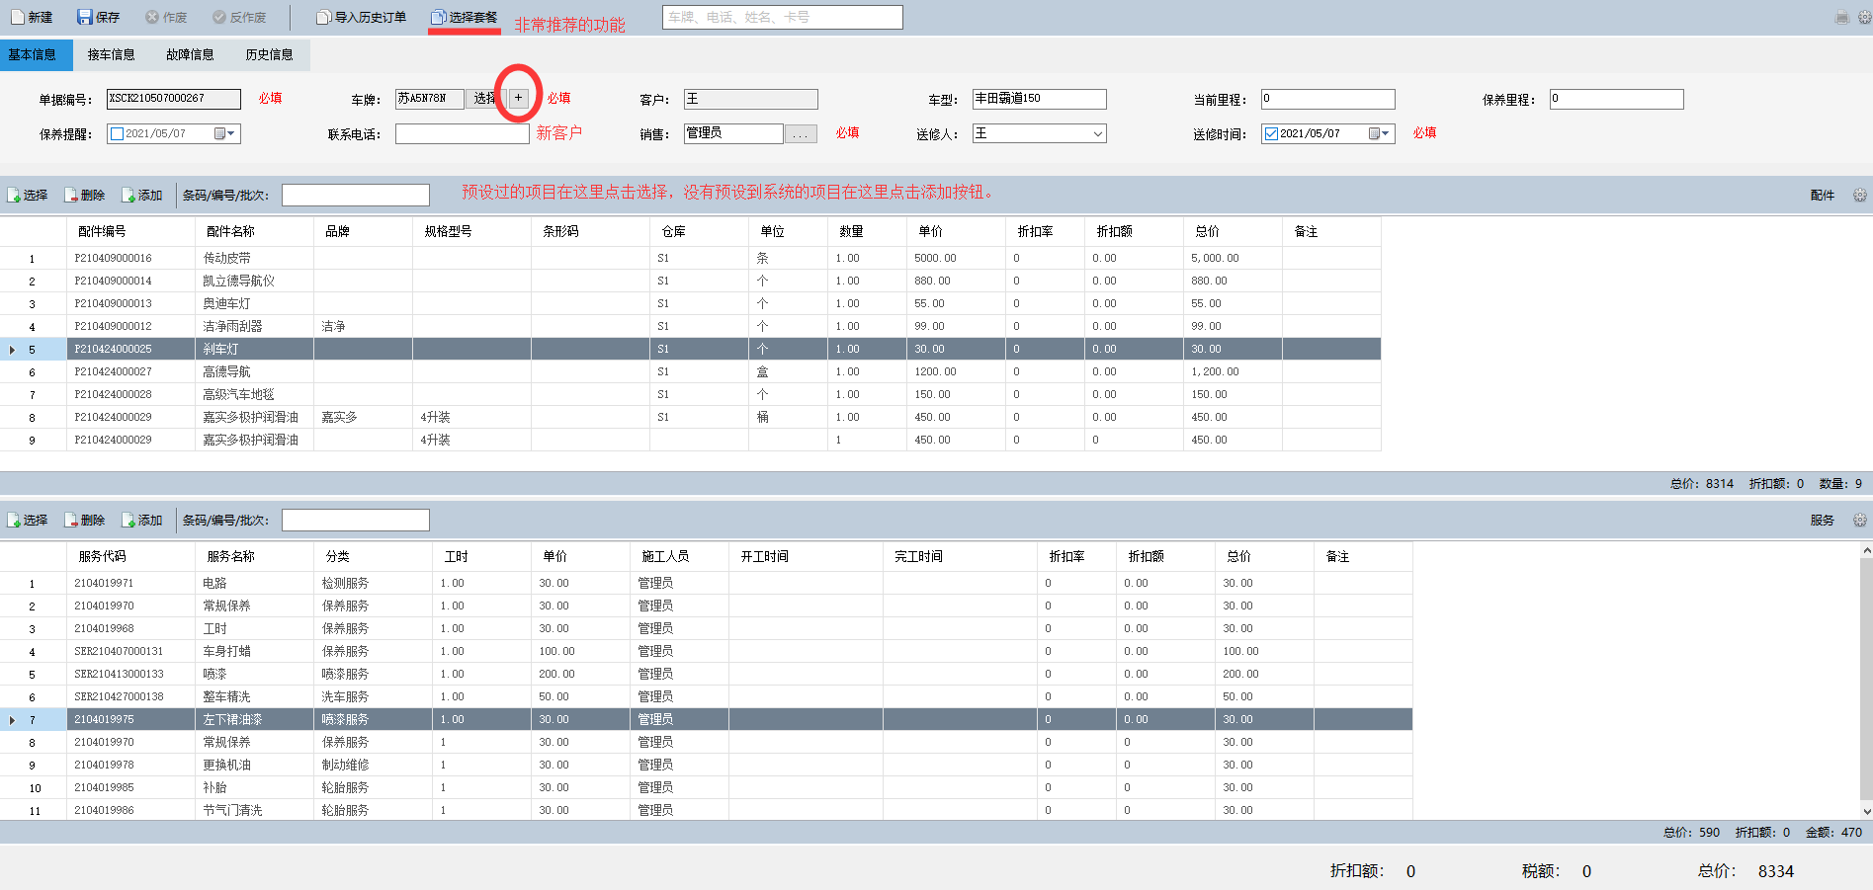Click 添加 in the services toolbar
The image size is (1873, 890).
[x=142, y=520]
